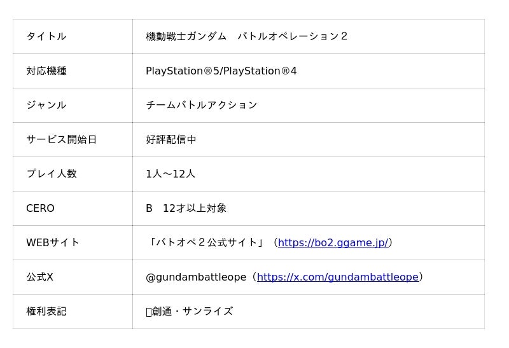Select the 公式X label cell
This screenshot has height=348, width=509.
tap(39, 277)
